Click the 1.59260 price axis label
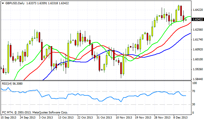The width and height of the screenshot is (204, 120). (x=198, y=69)
